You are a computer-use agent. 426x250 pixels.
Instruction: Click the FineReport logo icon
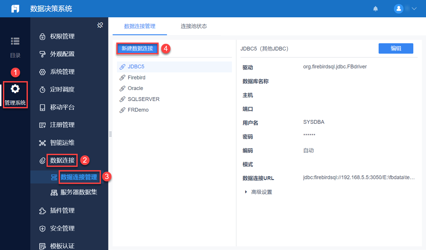click(x=15, y=9)
